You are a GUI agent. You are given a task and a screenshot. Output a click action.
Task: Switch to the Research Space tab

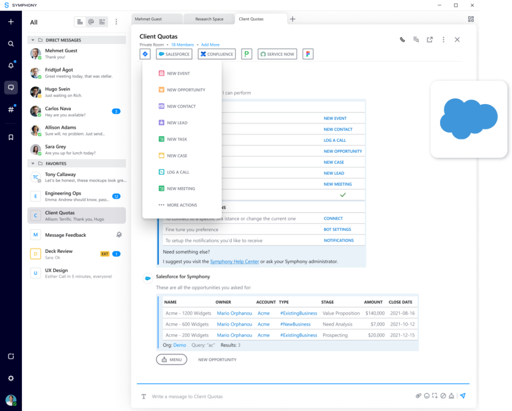(x=209, y=19)
